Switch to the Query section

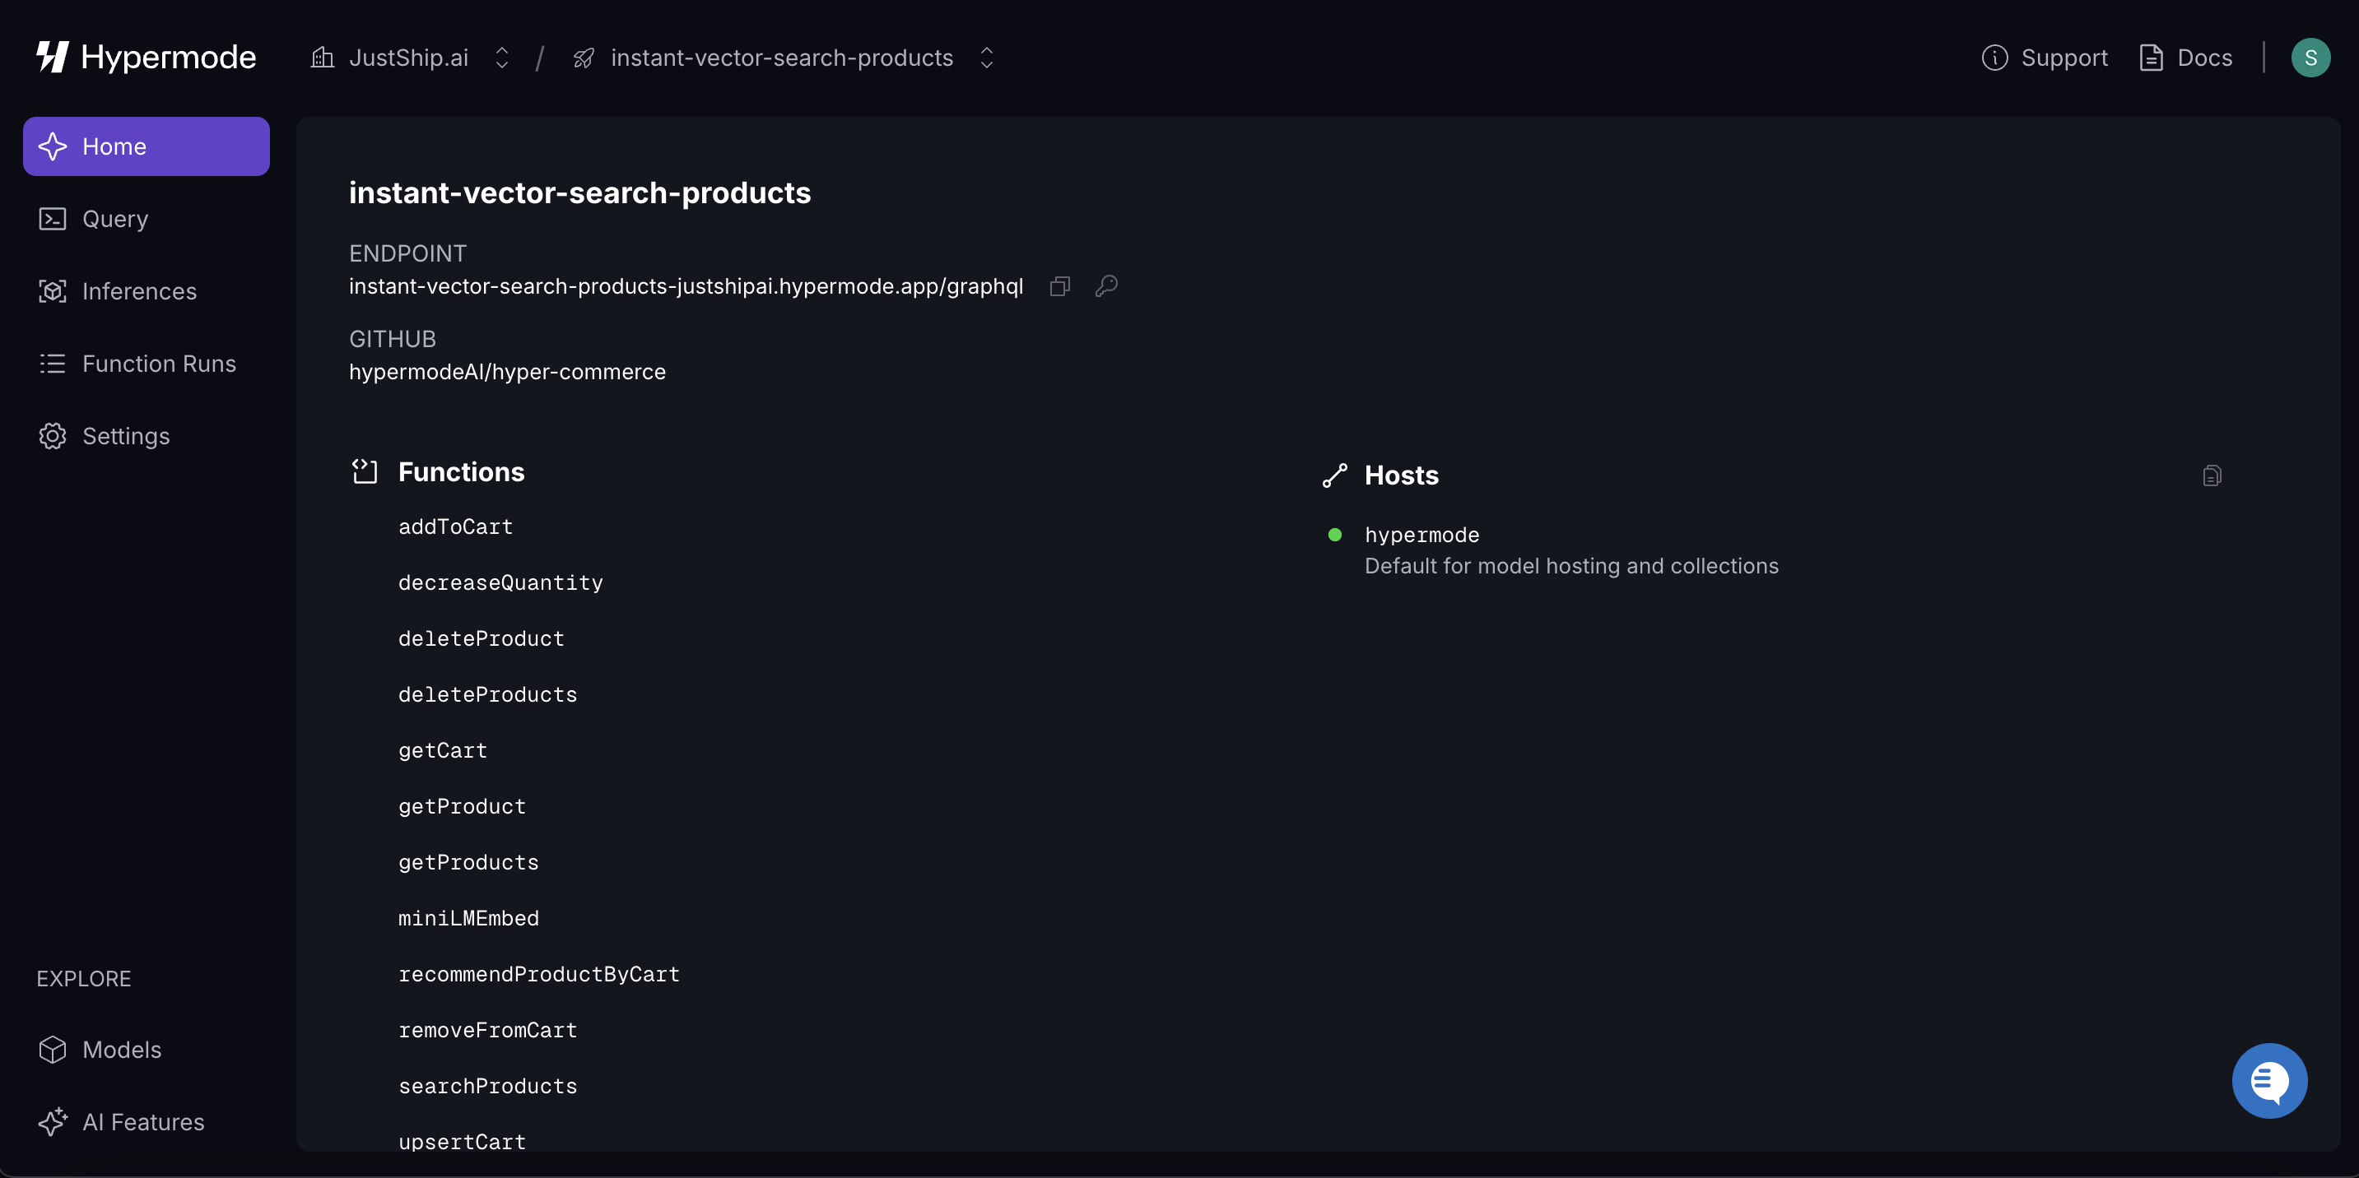click(x=115, y=219)
